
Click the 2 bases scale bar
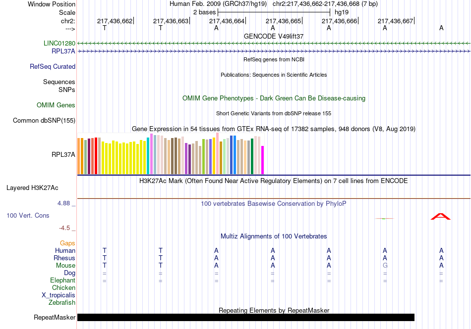coord(274,12)
